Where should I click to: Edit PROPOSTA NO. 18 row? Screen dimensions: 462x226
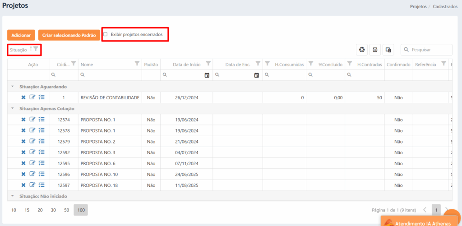pyautogui.click(x=32, y=185)
